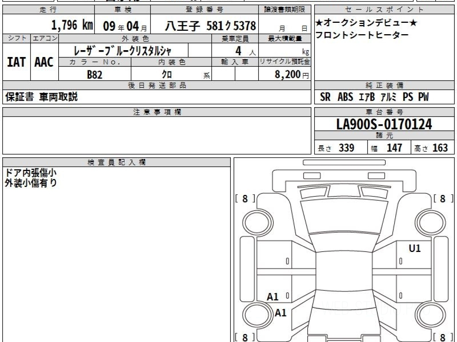
Task: Click the AAC air conditioner value
Action: point(44,62)
